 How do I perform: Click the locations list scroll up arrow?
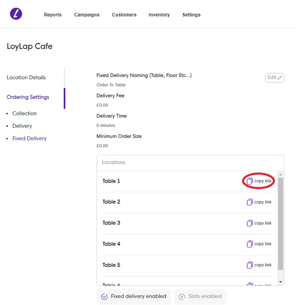281,175
